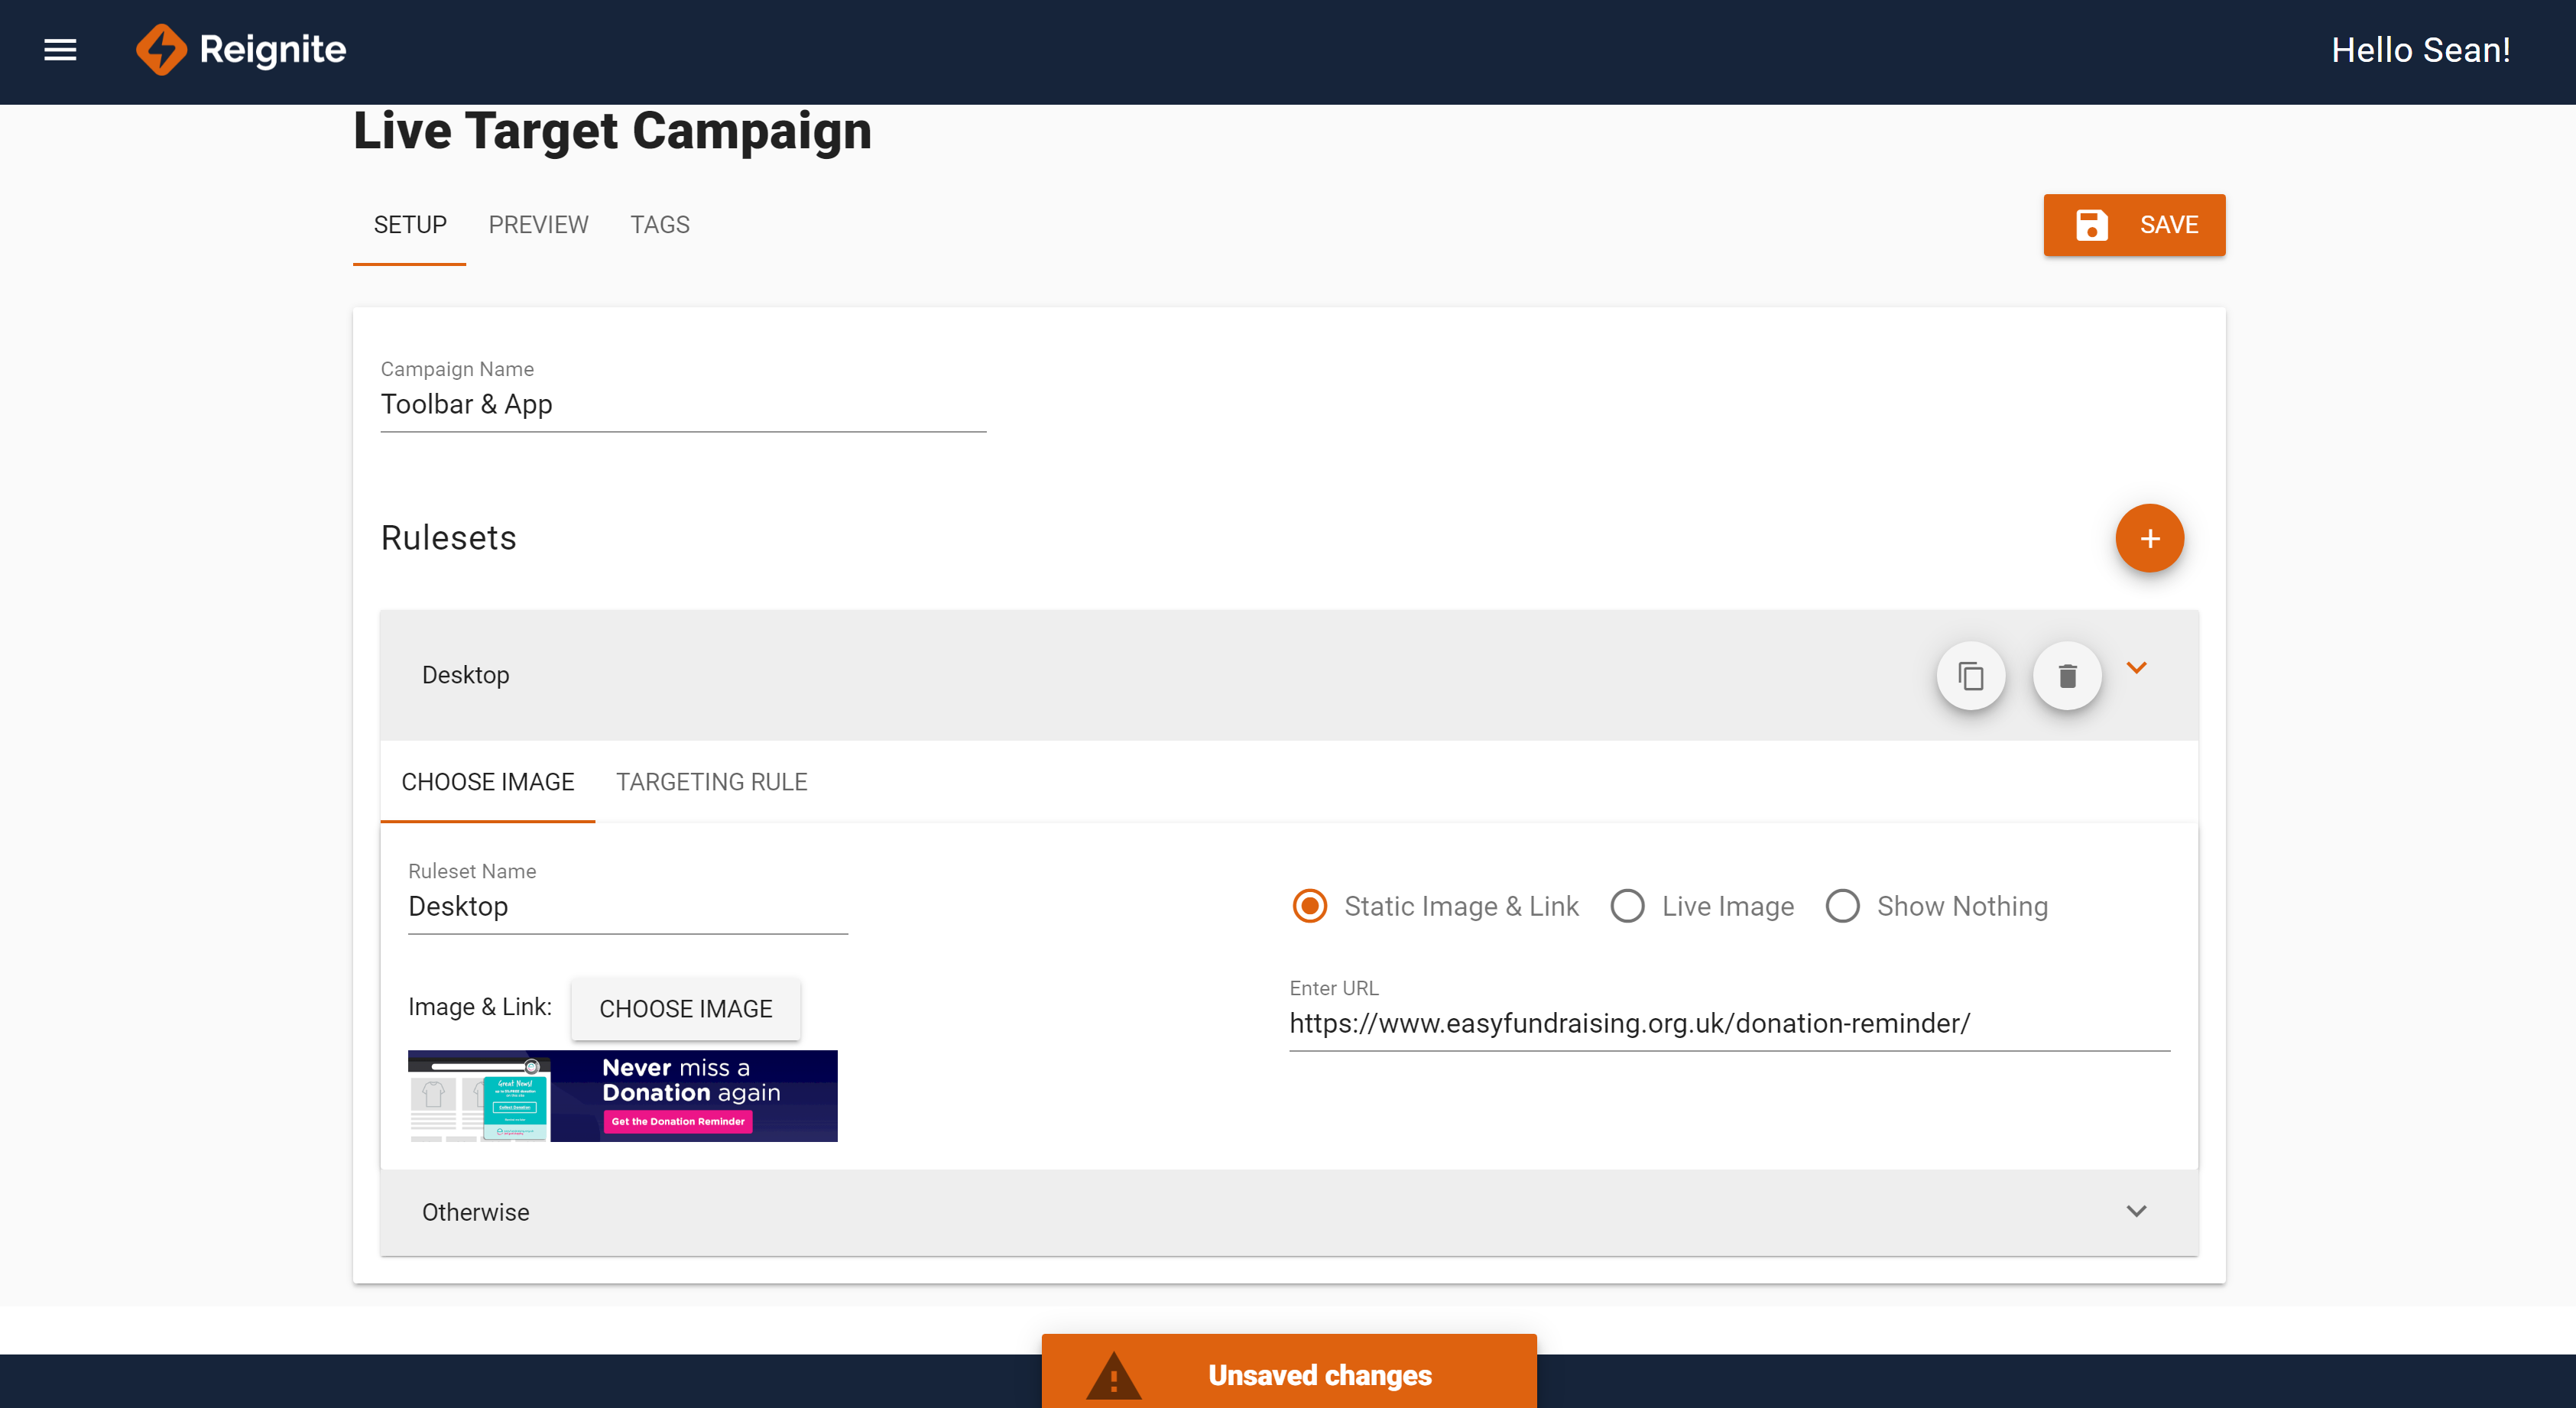Select the Live Image radio button

click(1627, 906)
